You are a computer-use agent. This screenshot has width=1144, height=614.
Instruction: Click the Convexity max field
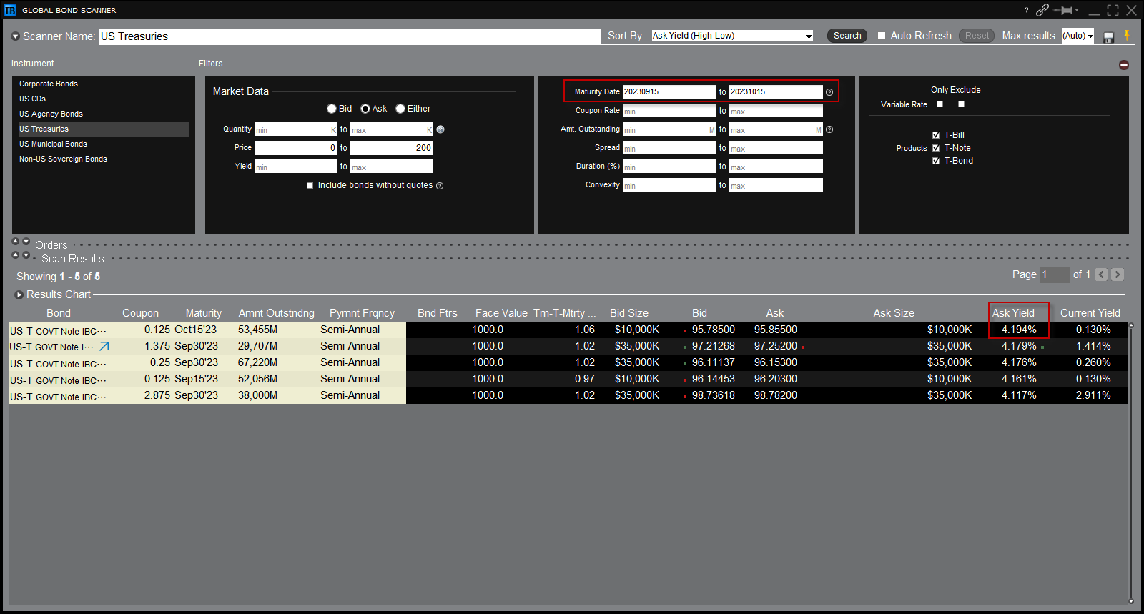point(776,185)
